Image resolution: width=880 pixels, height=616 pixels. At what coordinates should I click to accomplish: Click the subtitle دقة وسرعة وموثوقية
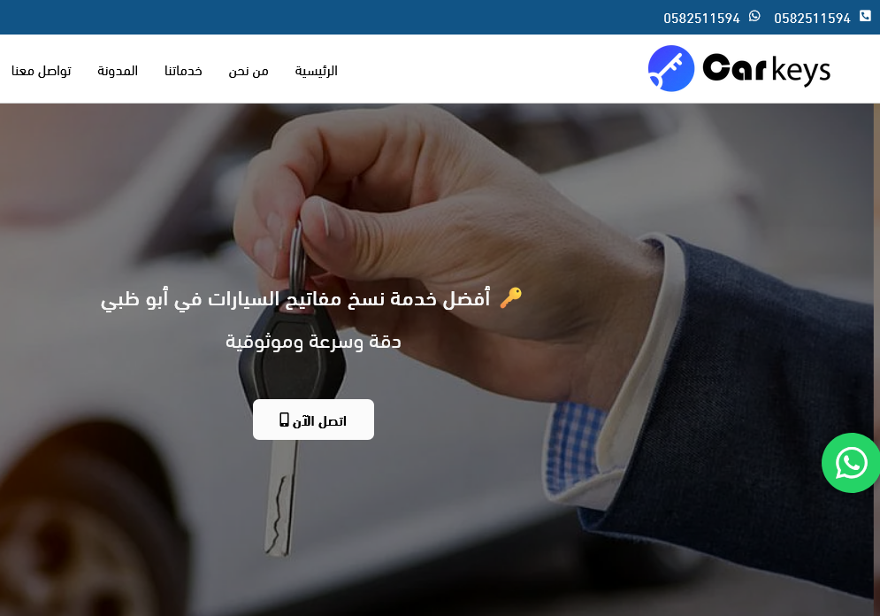(x=313, y=342)
